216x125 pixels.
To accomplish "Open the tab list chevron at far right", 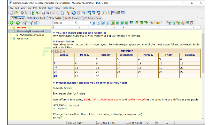I will (198, 18).
